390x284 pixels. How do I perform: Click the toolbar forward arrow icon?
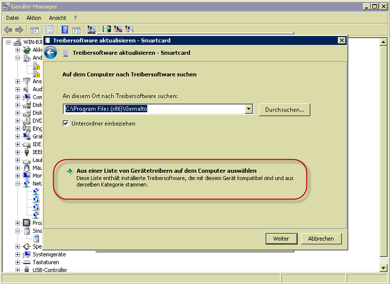click(19, 30)
